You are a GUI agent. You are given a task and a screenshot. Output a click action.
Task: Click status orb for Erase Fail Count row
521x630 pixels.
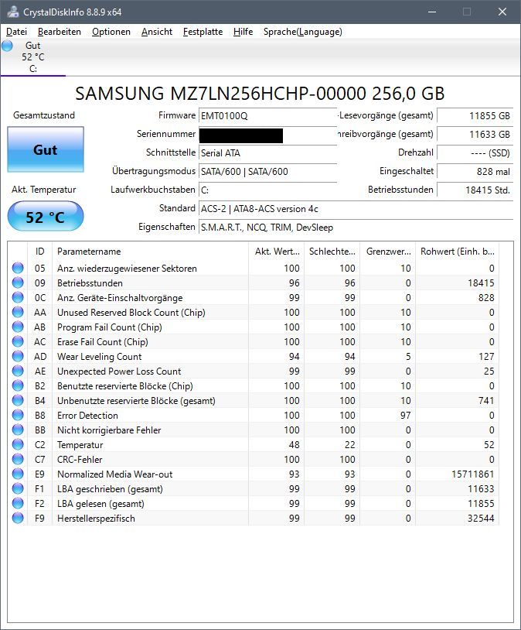[18, 341]
